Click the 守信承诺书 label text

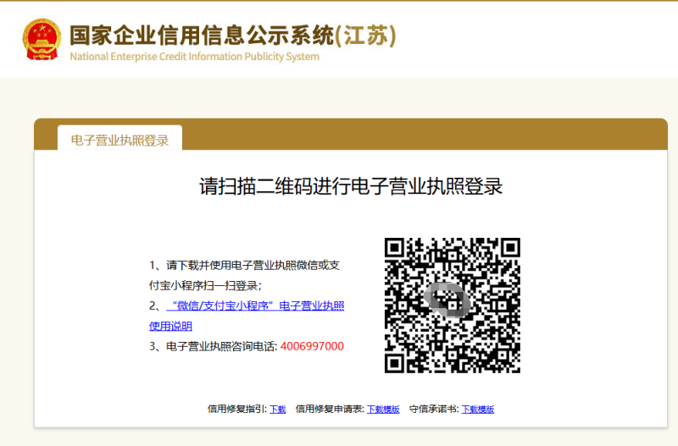click(432, 409)
